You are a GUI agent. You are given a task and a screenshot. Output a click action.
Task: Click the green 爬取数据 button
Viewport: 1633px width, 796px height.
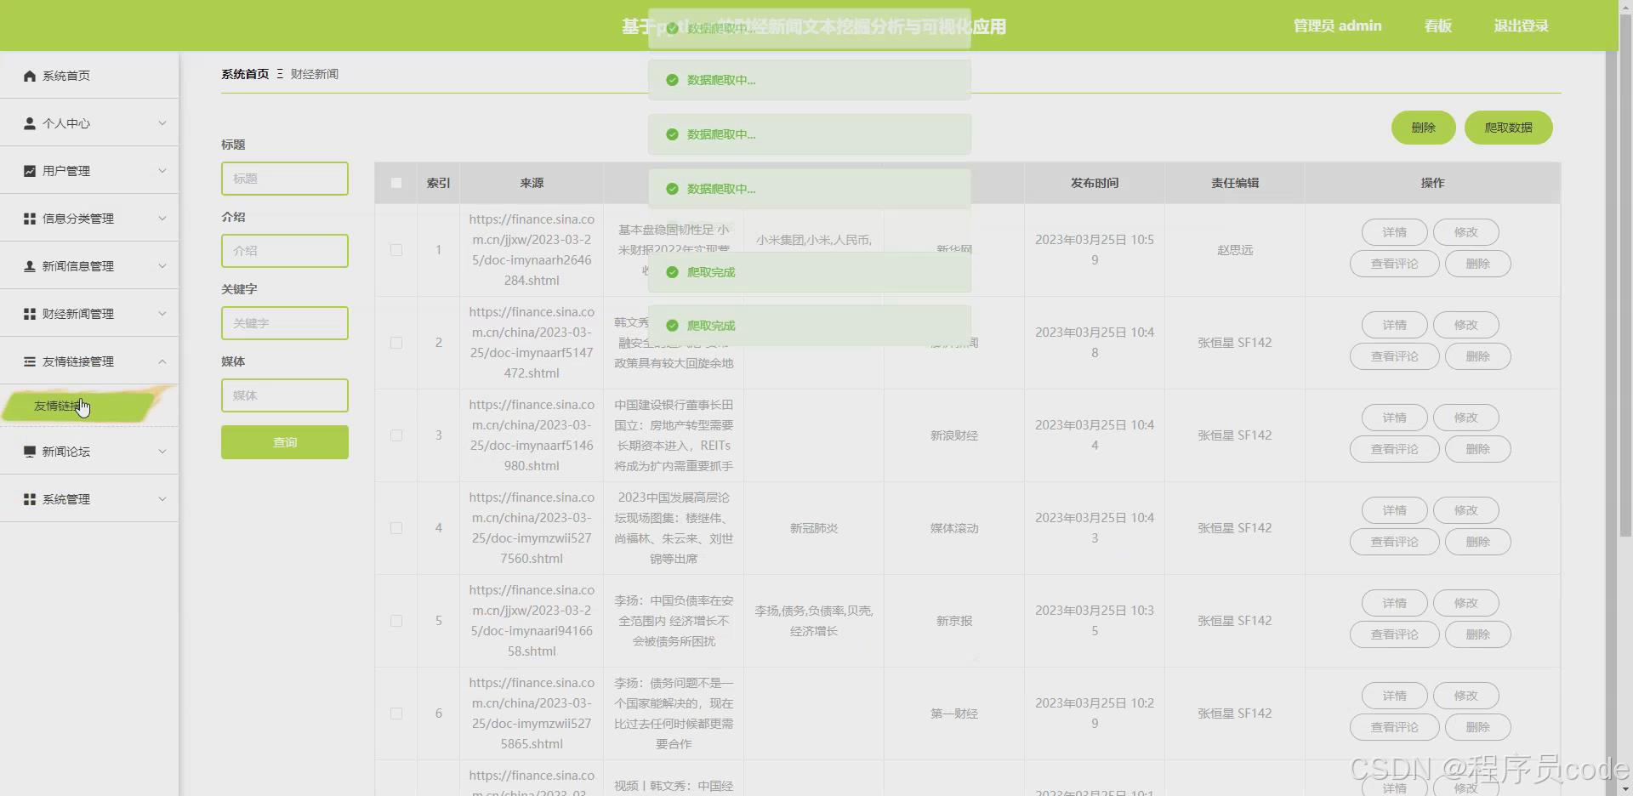[x=1509, y=128]
